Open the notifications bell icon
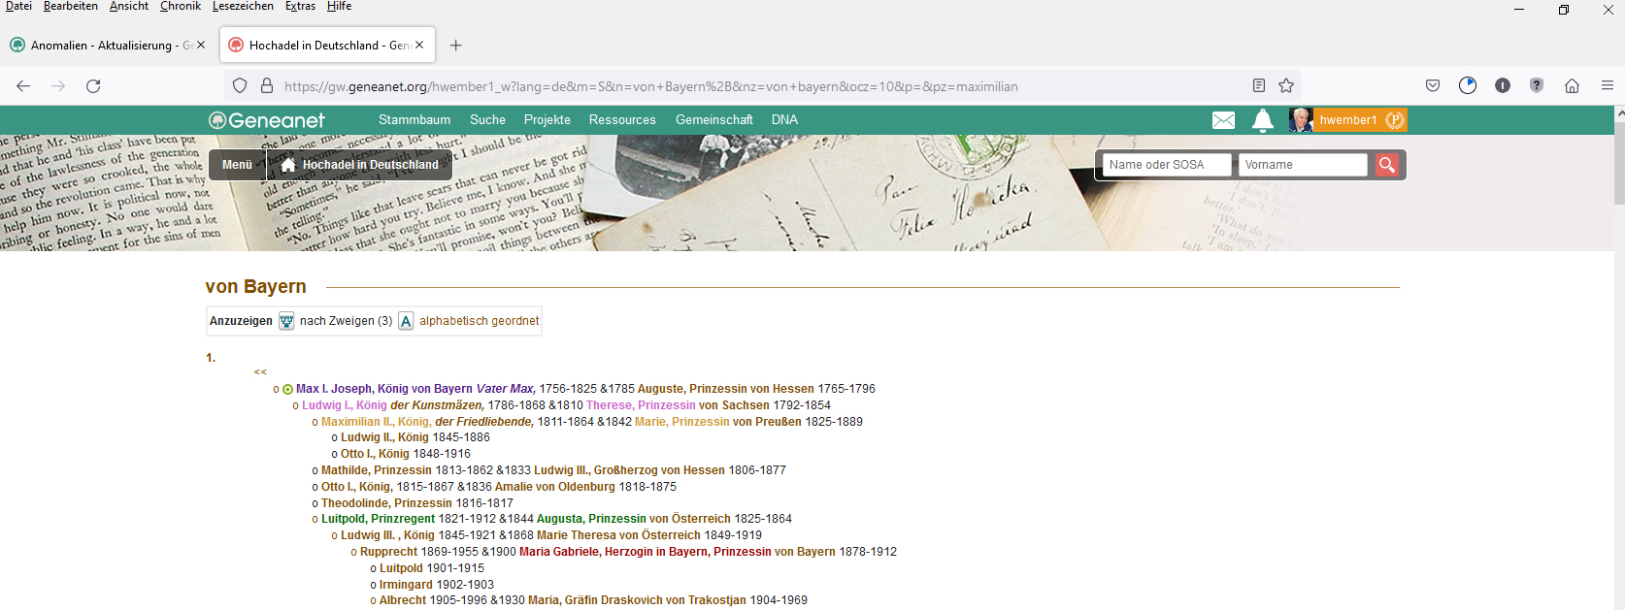Viewport: 1625px width, 610px height. (1262, 120)
